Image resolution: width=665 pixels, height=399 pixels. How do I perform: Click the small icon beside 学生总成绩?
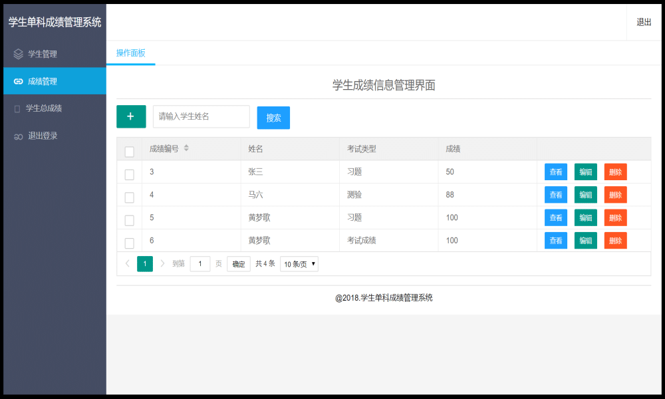coord(17,109)
